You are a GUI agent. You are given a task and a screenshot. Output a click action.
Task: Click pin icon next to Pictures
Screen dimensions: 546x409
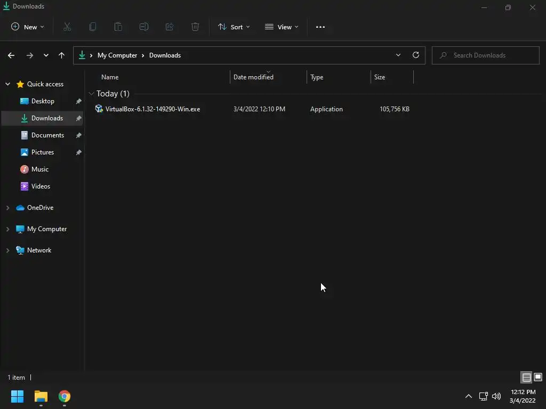point(79,152)
